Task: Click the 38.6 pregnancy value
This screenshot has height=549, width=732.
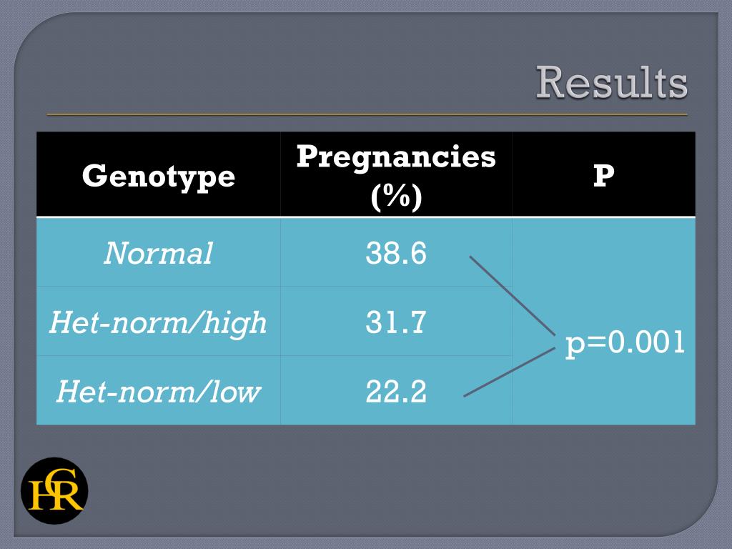Action: [x=396, y=253]
